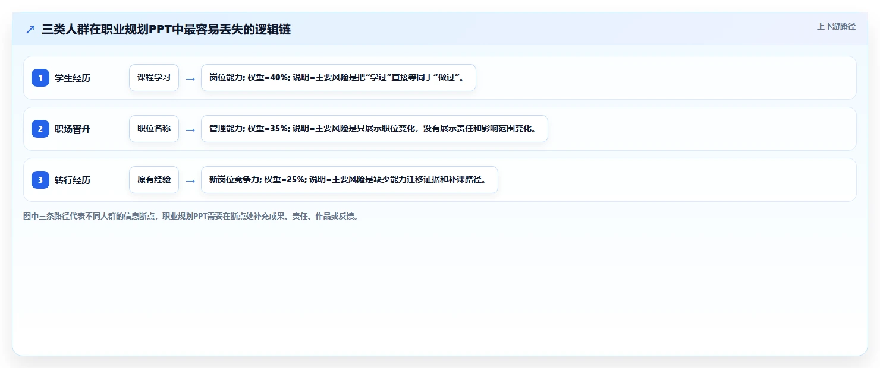The height and width of the screenshot is (368, 880).
Task: Click the number 2 badge for 职场晋升
Action: pos(40,129)
